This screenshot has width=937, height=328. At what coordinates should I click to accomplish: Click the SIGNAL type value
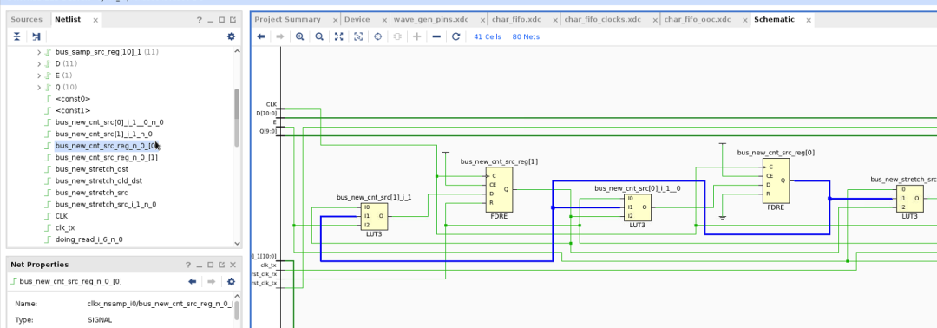coord(99,319)
